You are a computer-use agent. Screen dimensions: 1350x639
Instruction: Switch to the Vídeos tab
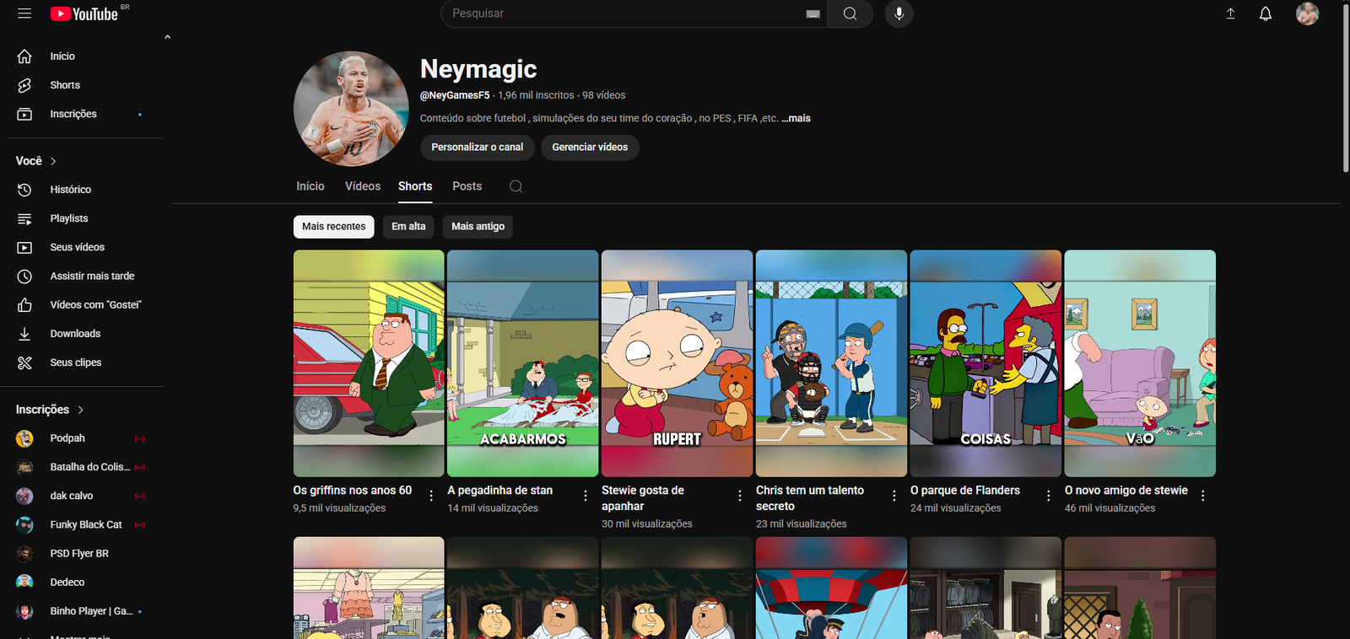pos(362,186)
